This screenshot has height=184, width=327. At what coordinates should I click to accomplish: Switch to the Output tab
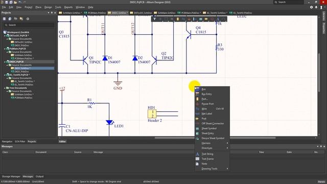point(40,176)
